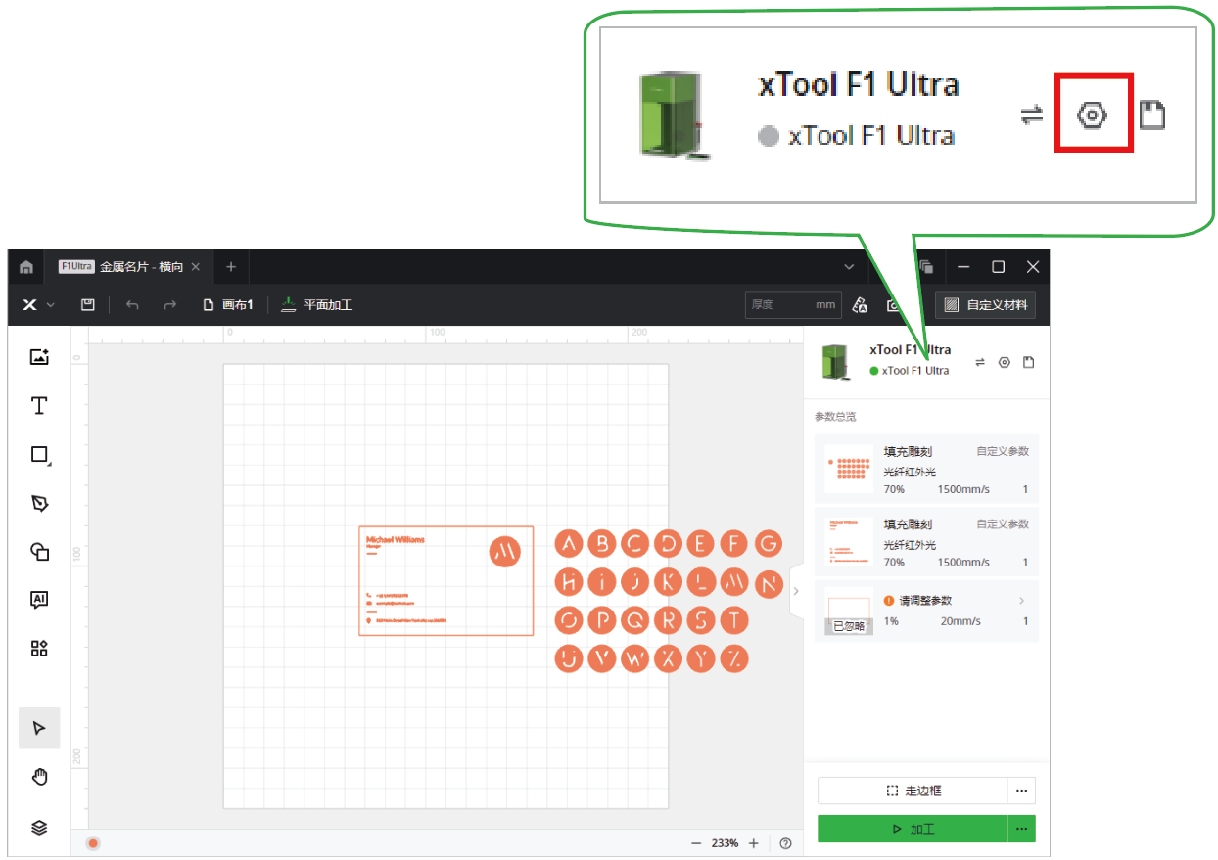Open the combine shapes tool

pos(39,552)
